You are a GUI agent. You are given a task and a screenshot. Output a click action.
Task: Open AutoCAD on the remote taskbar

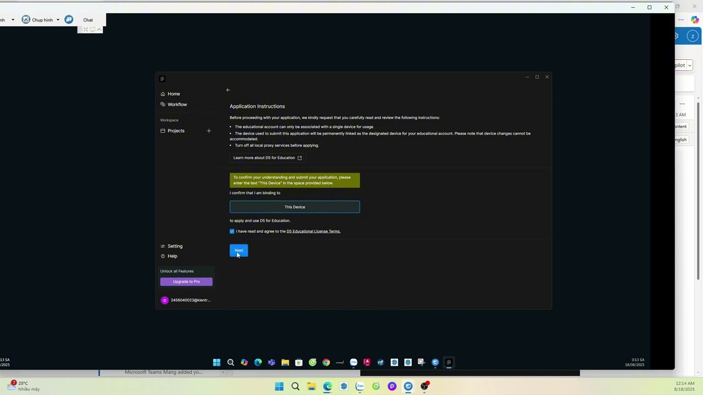(367, 362)
